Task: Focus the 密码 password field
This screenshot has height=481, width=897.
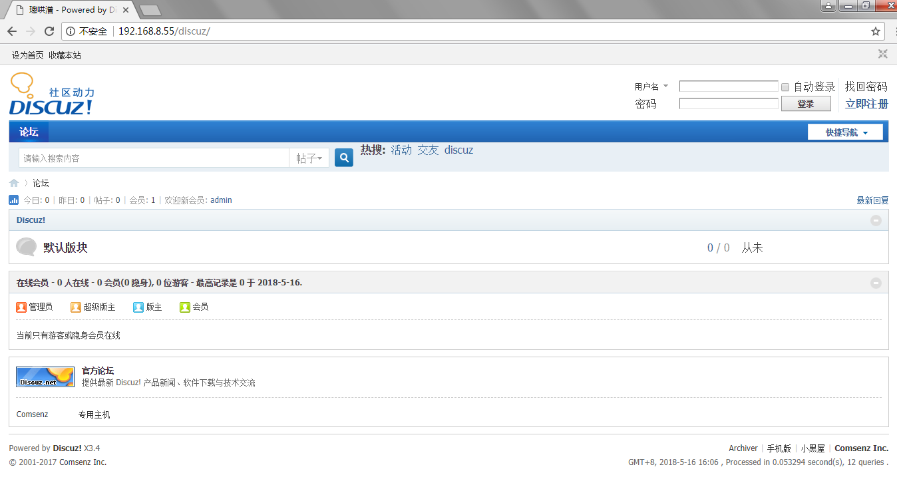Action: click(x=729, y=104)
